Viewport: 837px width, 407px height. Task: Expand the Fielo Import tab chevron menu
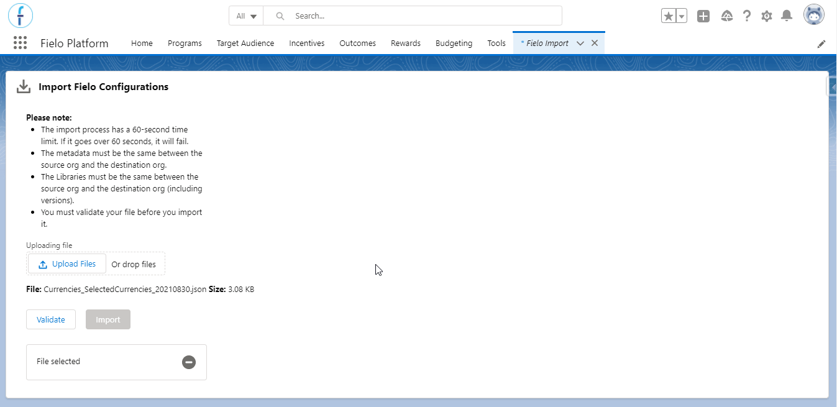[580, 43]
